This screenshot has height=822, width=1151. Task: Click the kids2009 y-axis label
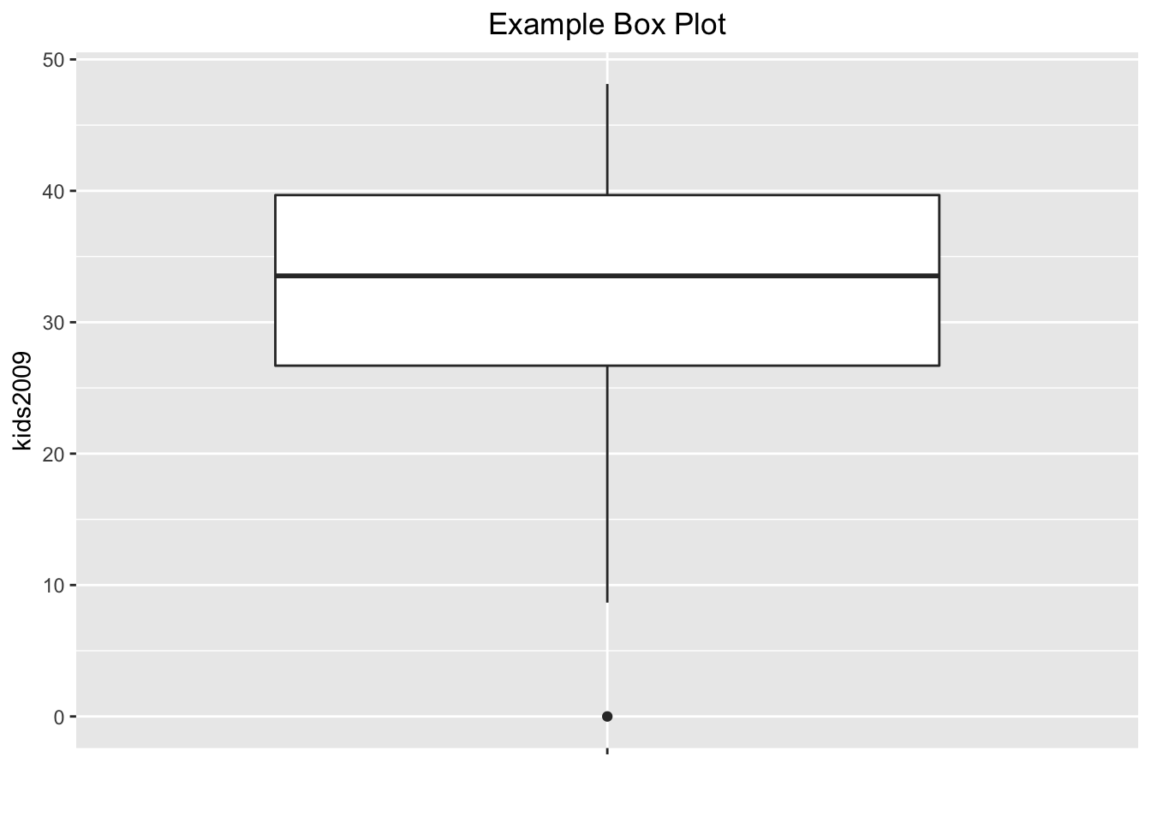coord(22,401)
